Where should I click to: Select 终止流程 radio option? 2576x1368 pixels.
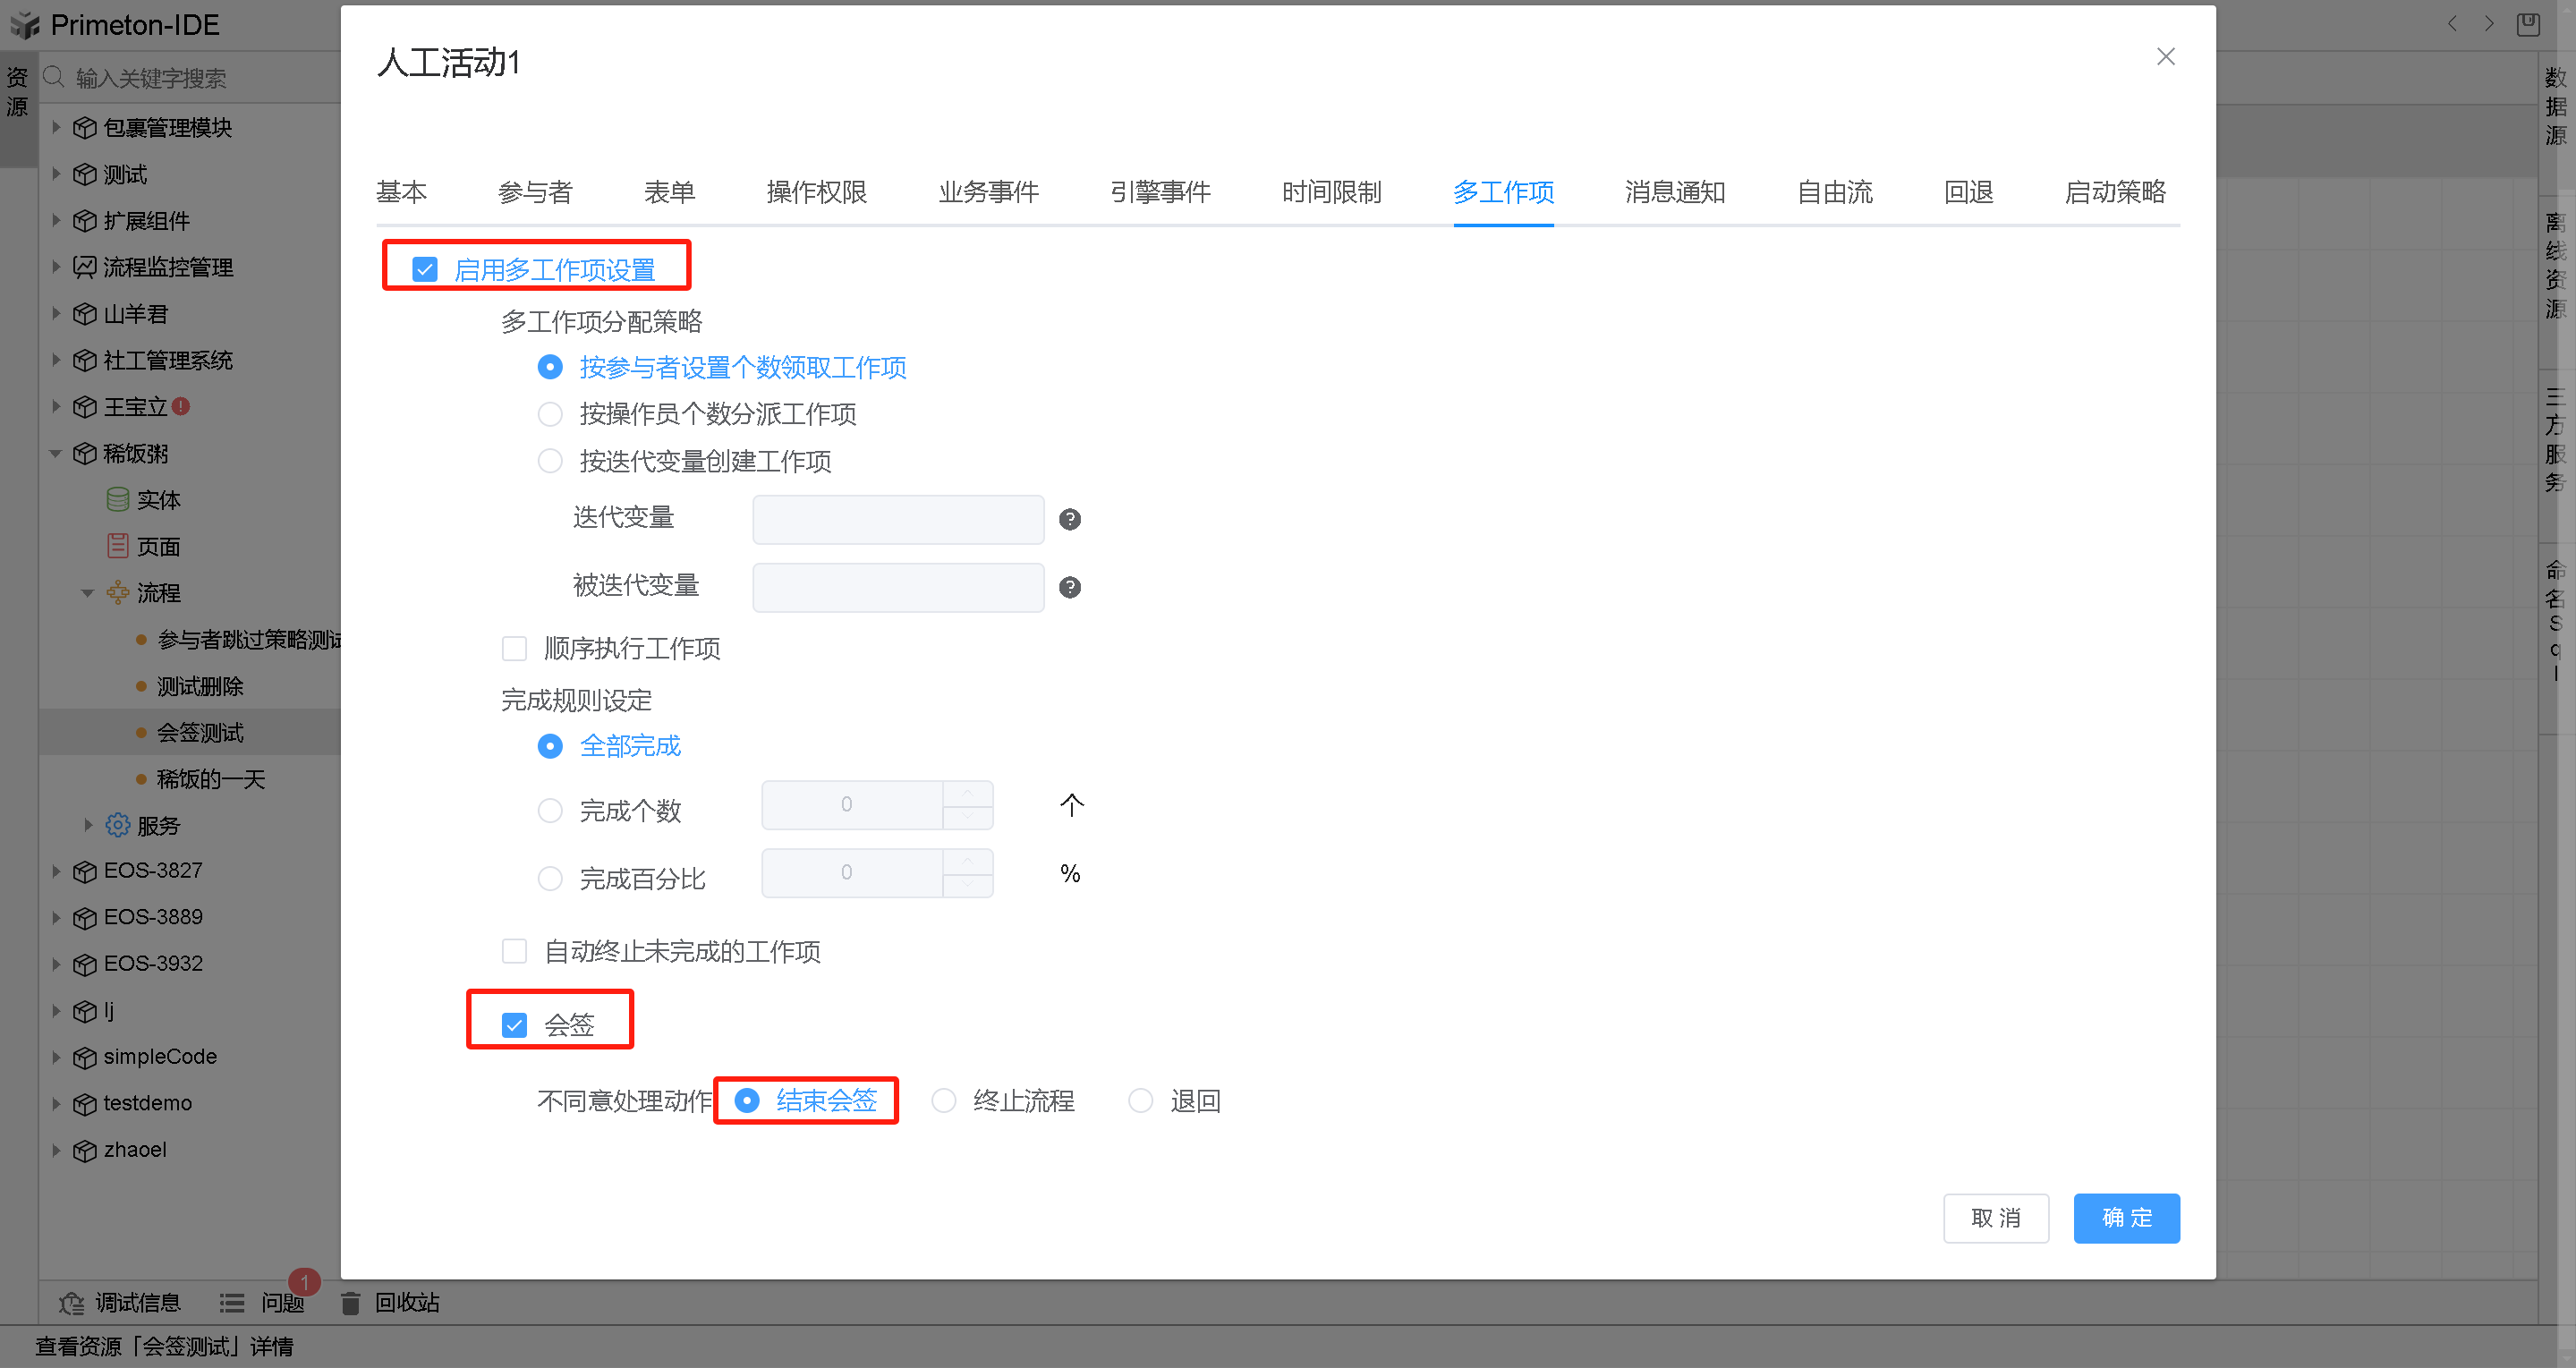point(943,1101)
